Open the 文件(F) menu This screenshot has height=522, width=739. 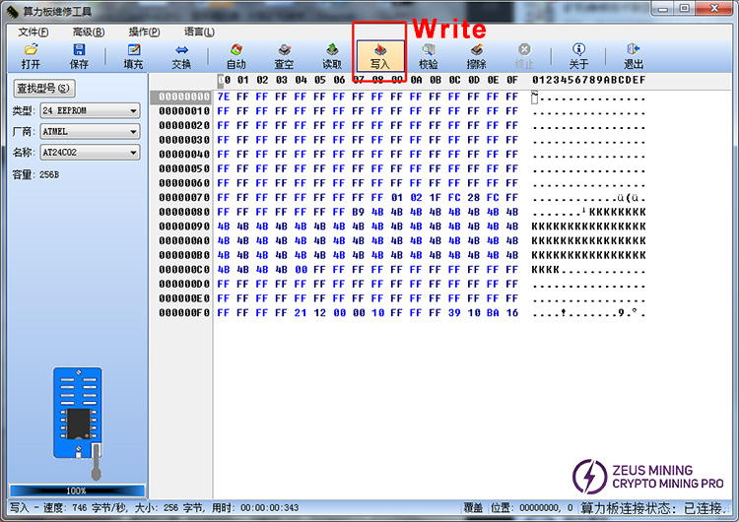(34, 32)
